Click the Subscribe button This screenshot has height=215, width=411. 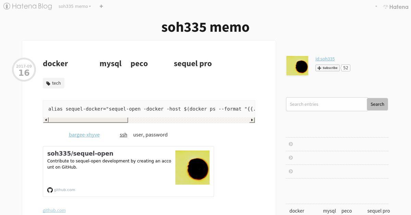327,68
